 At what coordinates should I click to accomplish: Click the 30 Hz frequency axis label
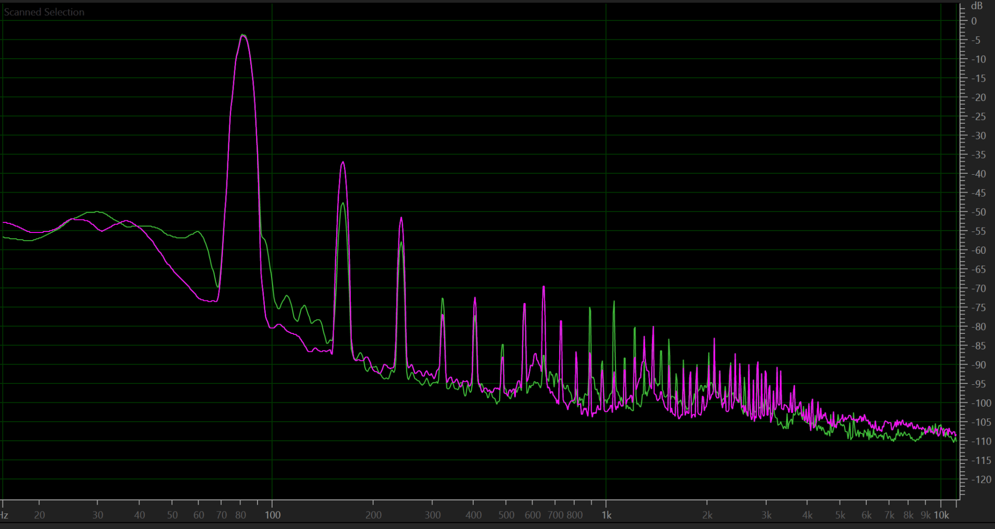pyautogui.click(x=98, y=515)
